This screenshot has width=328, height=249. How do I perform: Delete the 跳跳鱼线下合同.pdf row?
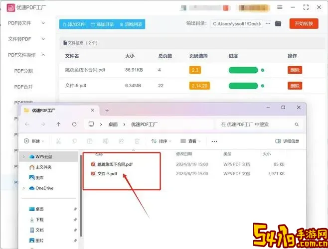click(295, 70)
